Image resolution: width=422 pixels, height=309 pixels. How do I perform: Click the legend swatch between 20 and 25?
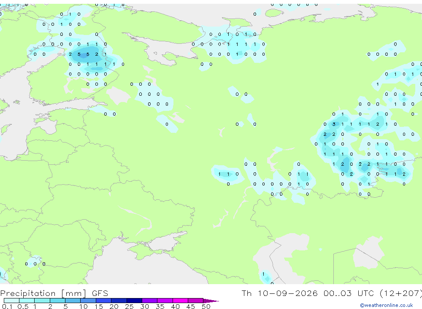119,301
